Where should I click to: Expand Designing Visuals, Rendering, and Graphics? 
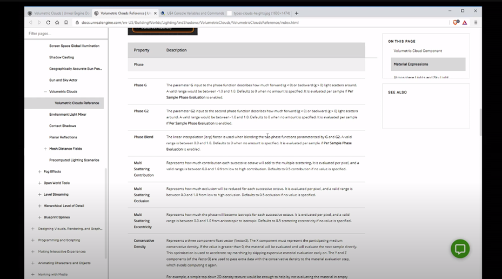[x=32, y=229]
